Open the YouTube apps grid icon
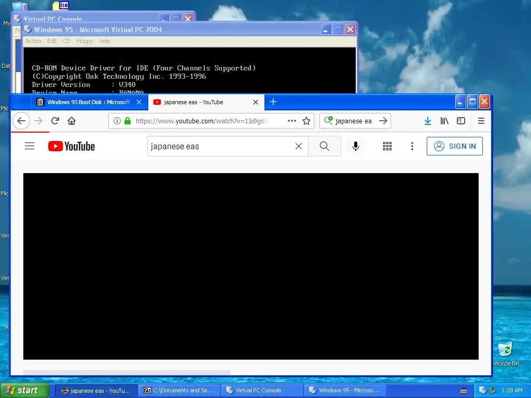Viewport: 531px width, 398px height. [387, 146]
